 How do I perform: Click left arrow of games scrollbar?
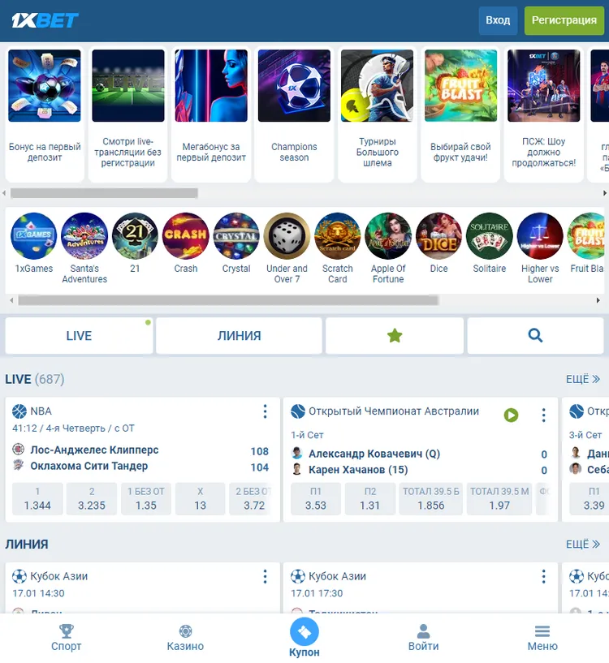click(11, 300)
